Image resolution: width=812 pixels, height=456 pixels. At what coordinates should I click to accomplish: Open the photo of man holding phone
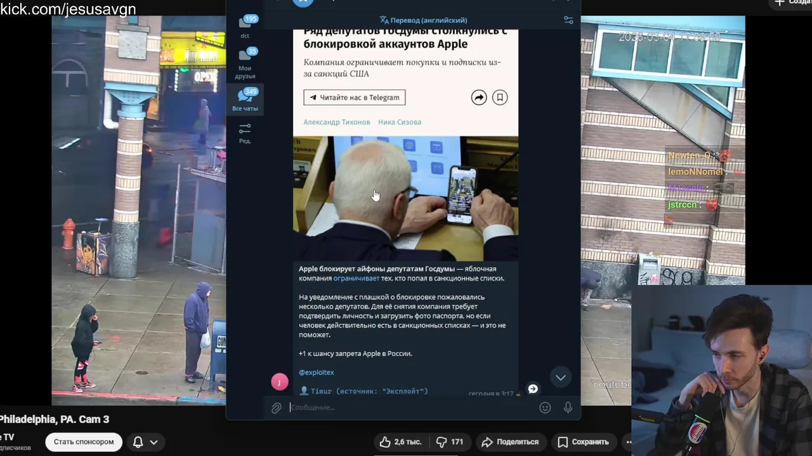405,198
